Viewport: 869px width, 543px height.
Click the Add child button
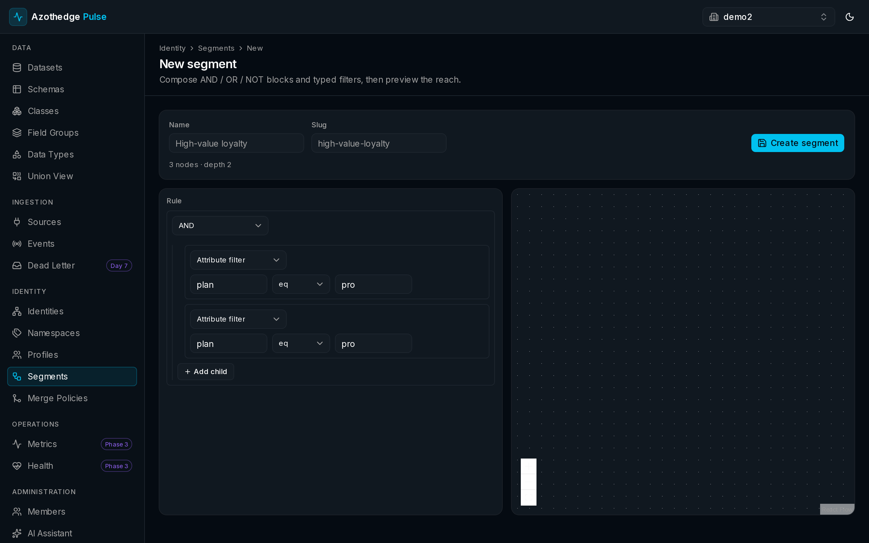coord(206,372)
